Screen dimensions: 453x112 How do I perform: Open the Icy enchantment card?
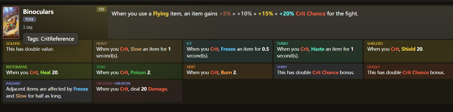pos(228,51)
